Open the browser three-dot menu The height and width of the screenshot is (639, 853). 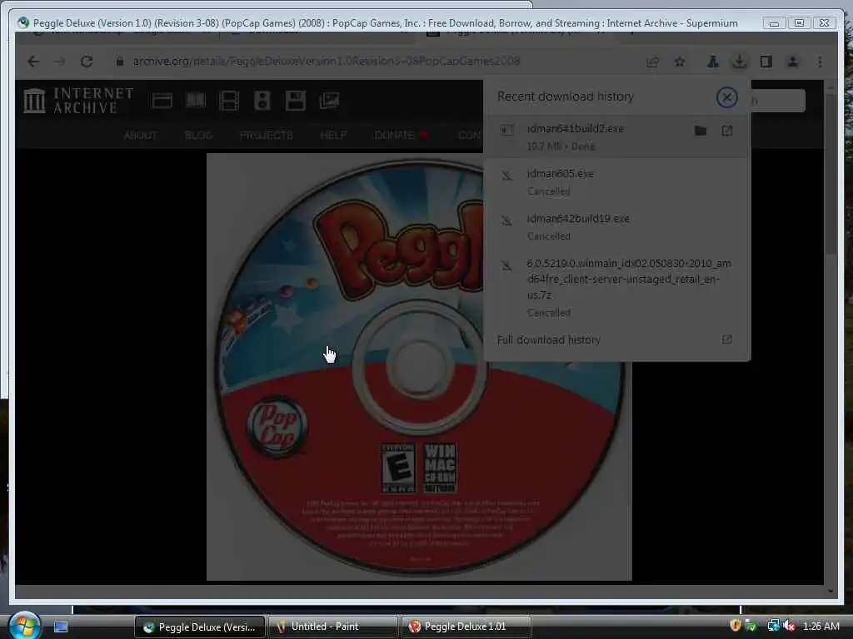820,62
